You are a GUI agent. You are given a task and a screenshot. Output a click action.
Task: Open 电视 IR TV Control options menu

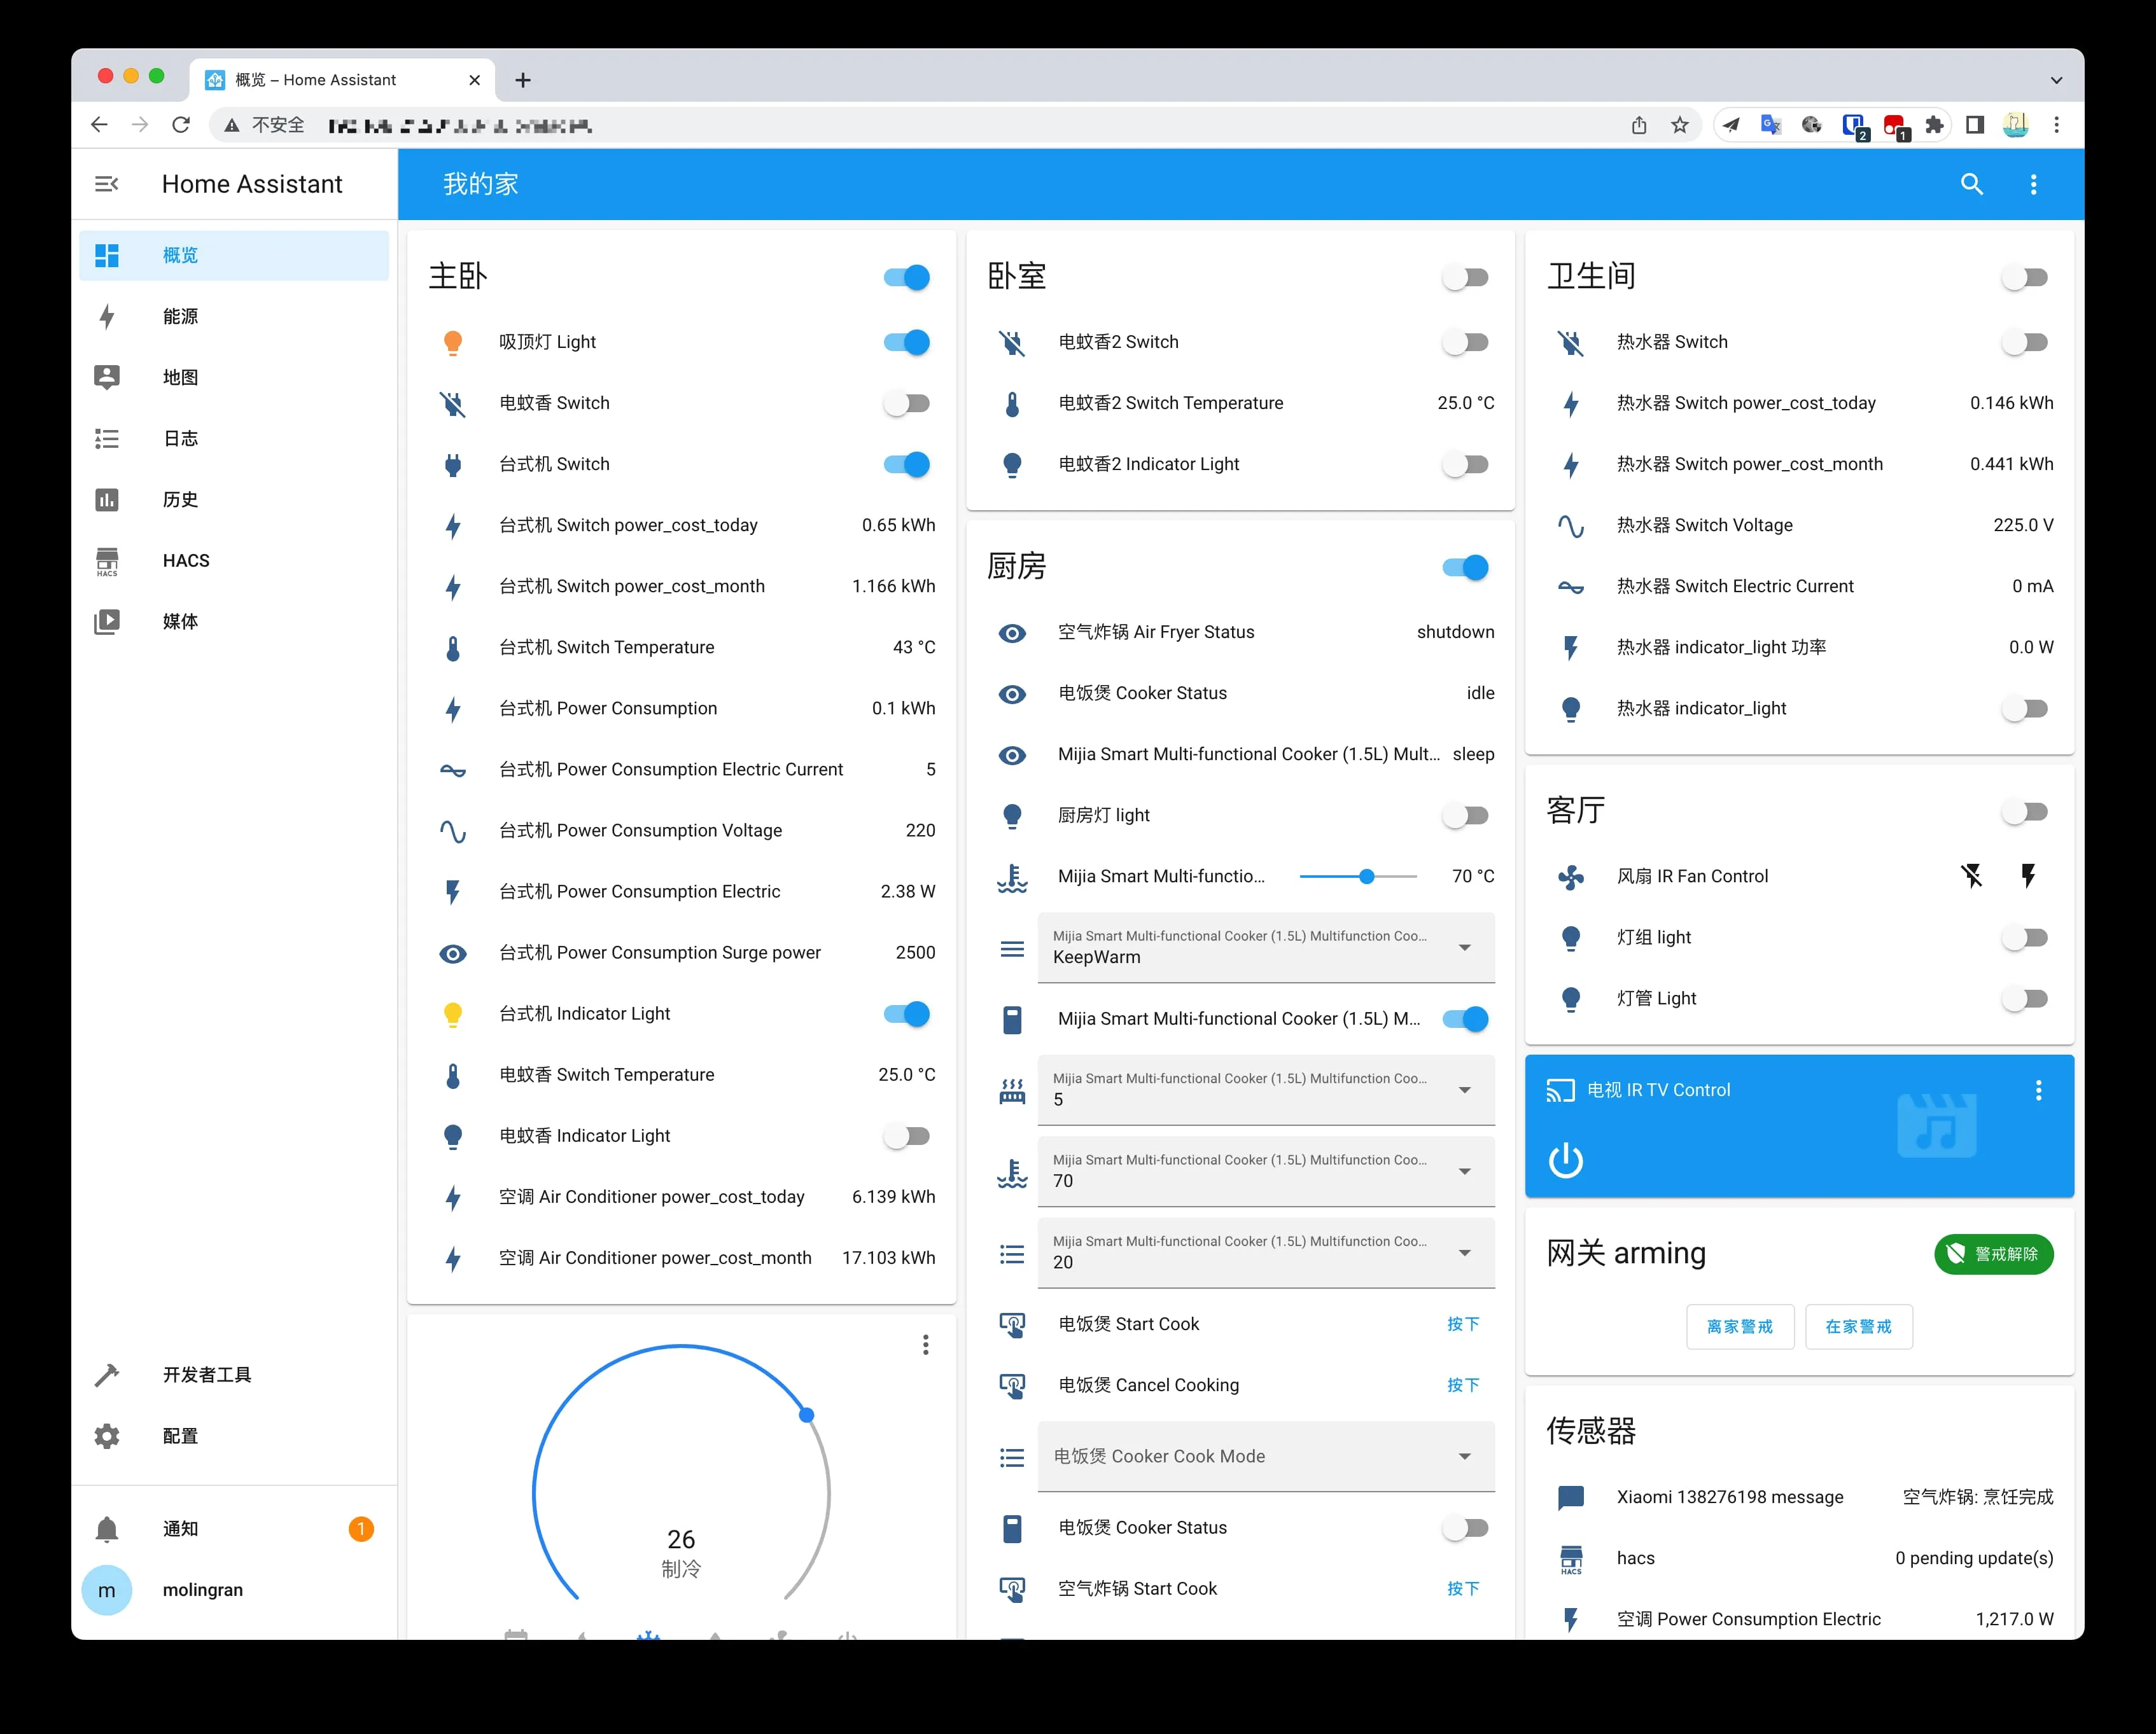tap(2038, 1090)
